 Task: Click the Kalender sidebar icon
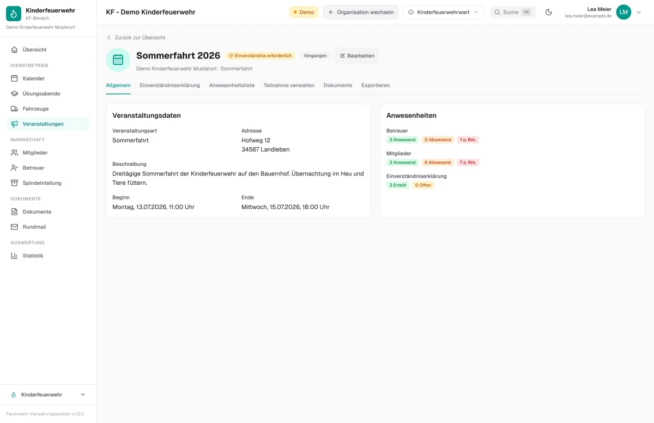click(x=14, y=78)
